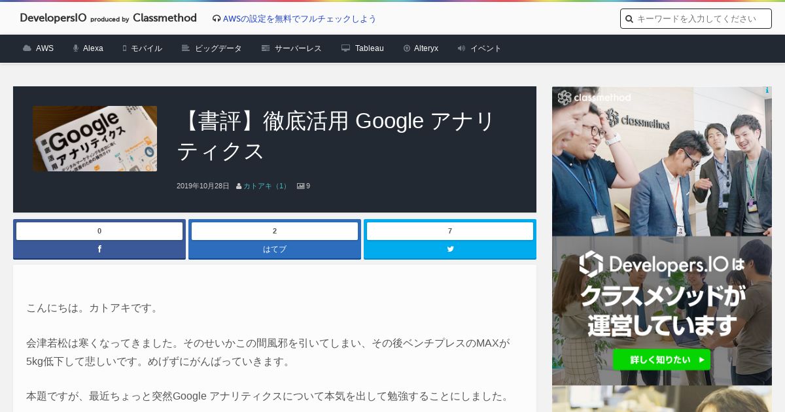The width and height of the screenshot is (785, 412).
Task: Share the article on Facebook
Action: pyautogui.click(x=99, y=249)
